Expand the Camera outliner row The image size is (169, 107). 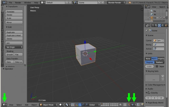pos(148,18)
